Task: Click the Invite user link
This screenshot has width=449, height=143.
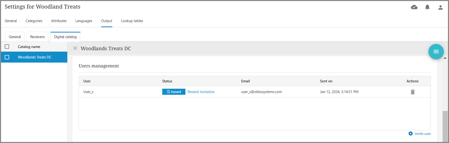Action: 423,134
